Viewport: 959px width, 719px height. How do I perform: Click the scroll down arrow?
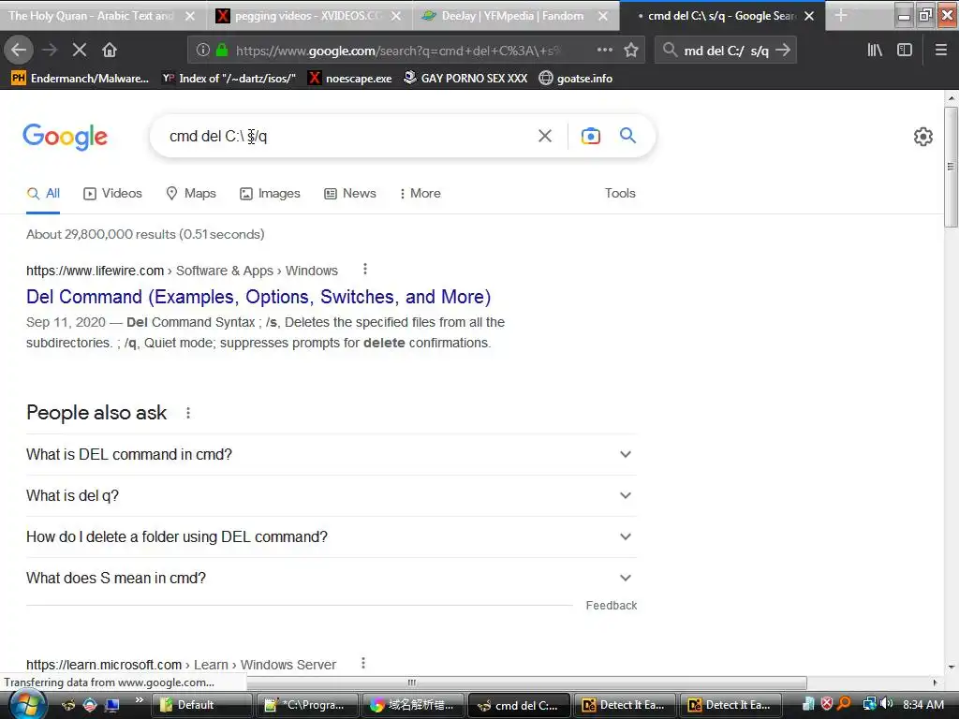click(951, 667)
